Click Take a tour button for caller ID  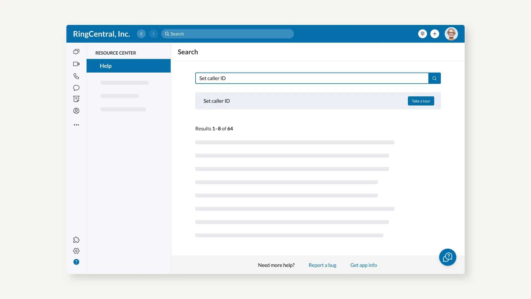pos(421,101)
